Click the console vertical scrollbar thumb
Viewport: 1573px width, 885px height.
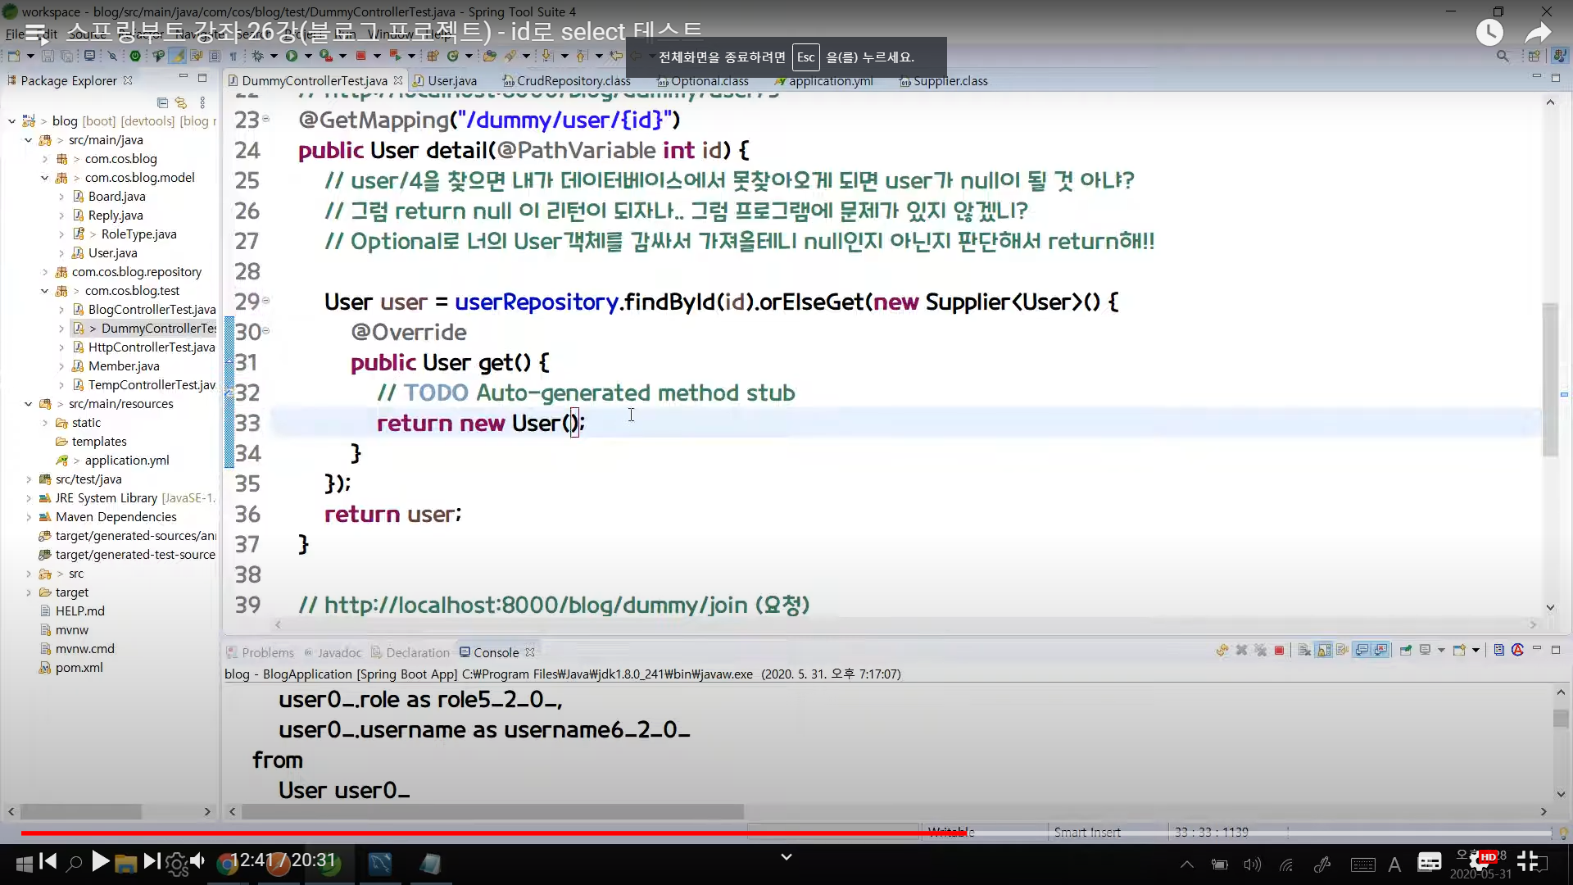click(x=1560, y=718)
